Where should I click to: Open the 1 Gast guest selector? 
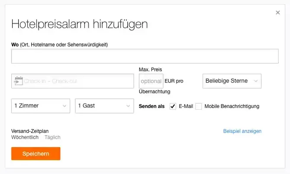[x=104, y=106]
